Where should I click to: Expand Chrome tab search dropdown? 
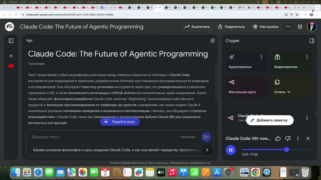tap(317, 7)
